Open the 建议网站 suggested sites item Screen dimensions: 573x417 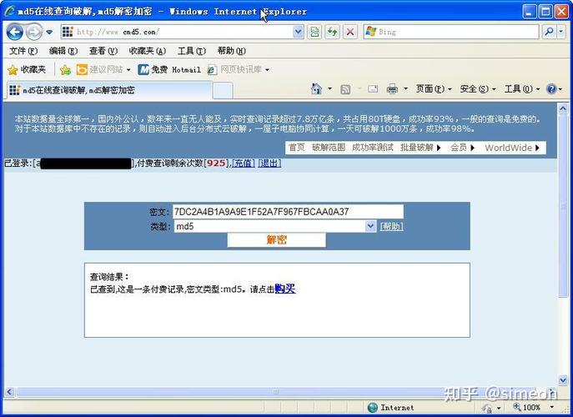tap(103, 69)
